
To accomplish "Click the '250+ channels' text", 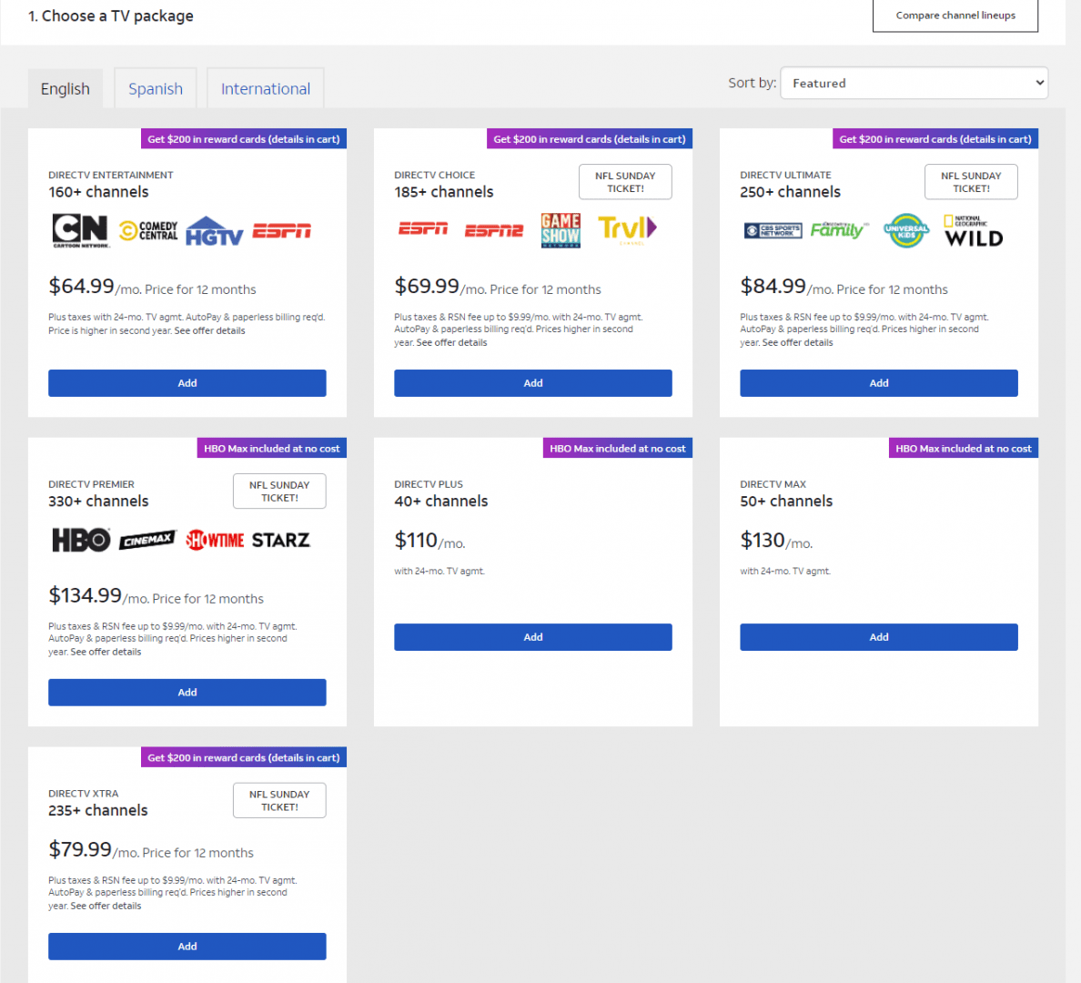I will [x=790, y=192].
